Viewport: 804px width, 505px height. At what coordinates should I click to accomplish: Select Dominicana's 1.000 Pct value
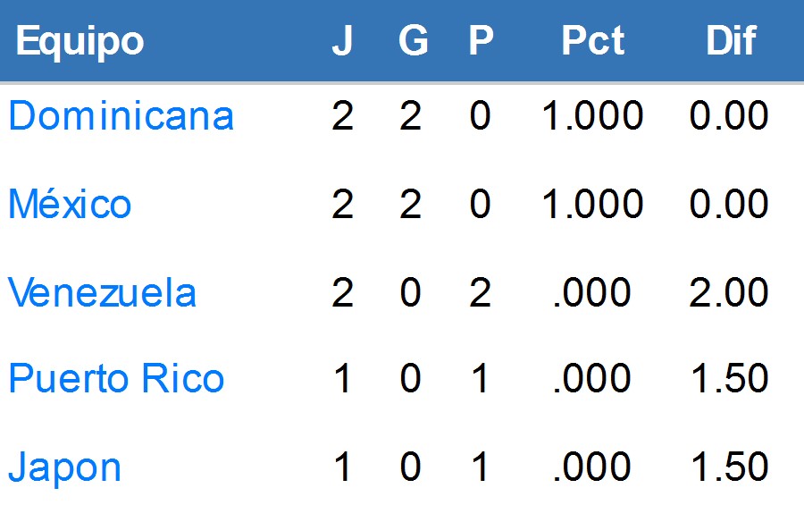pyautogui.click(x=592, y=115)
